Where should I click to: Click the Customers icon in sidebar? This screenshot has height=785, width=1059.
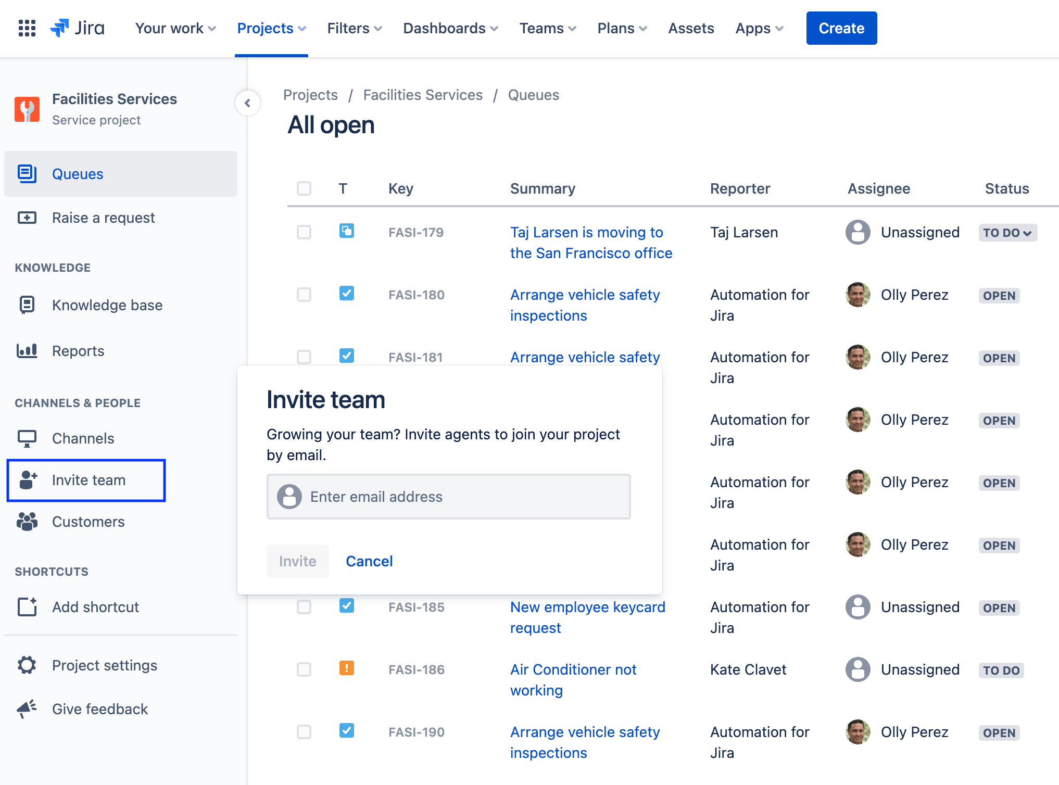[x=28, y=521]
